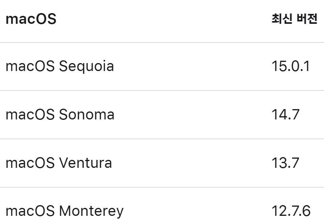
Task: Select the word Sequoia
Action: [86, 66]
